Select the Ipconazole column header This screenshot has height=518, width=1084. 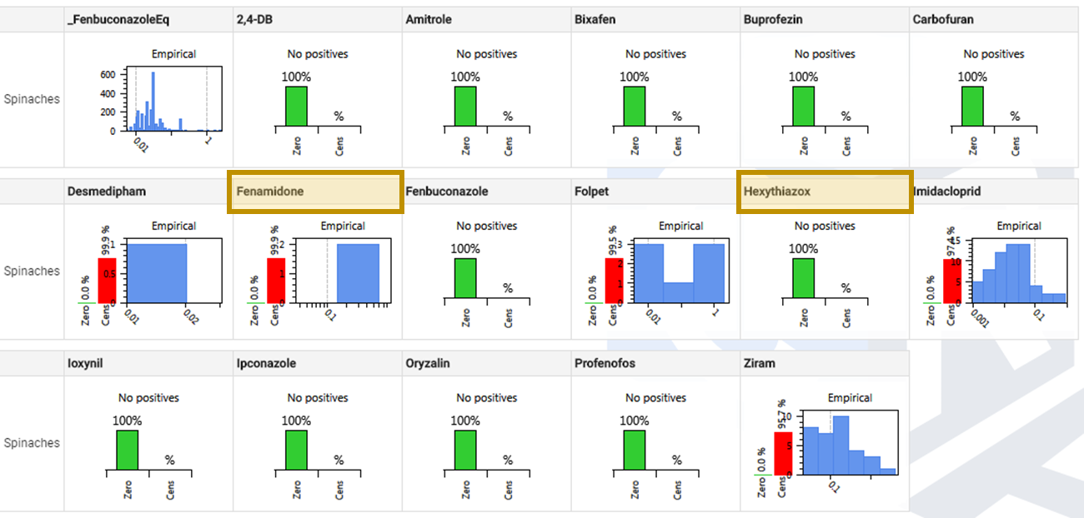[x=266, y=363]
